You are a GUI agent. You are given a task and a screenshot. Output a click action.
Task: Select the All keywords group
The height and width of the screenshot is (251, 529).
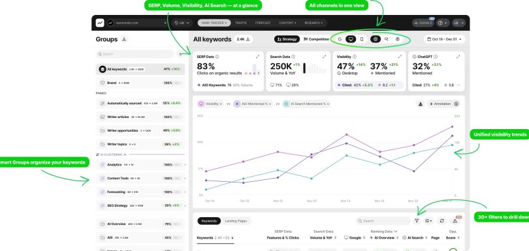[x=140, y=69]
